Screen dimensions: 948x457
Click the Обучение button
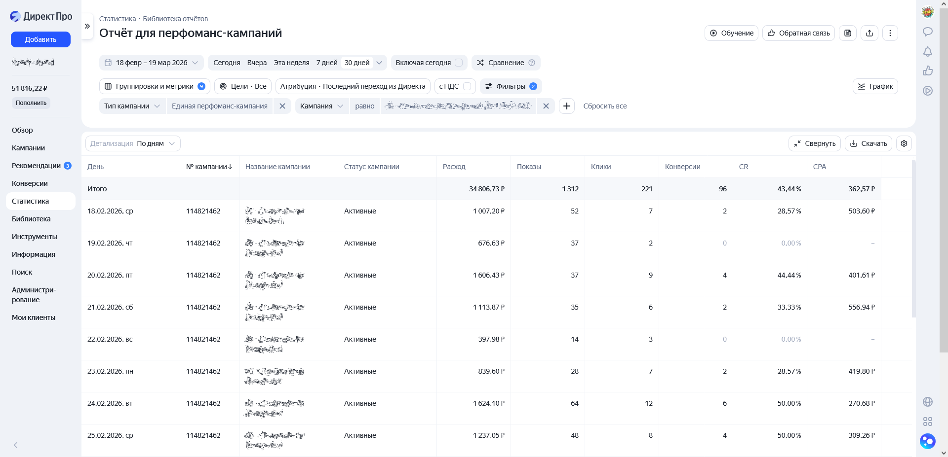[731, 33]
